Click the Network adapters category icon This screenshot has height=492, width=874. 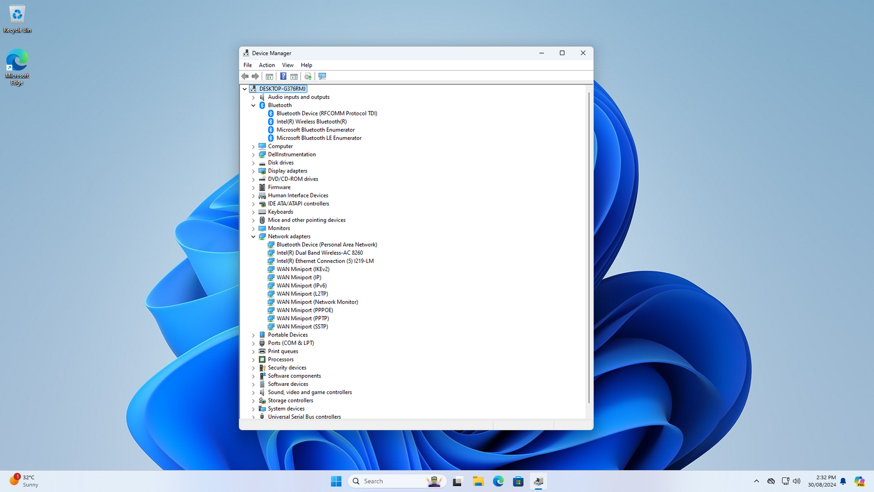pyautogui.click(x=262, y=236)
